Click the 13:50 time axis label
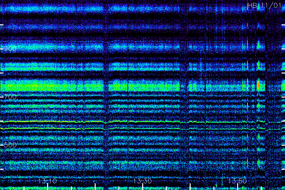Viewport: 285px width, 190px height. tap(237, 181)
